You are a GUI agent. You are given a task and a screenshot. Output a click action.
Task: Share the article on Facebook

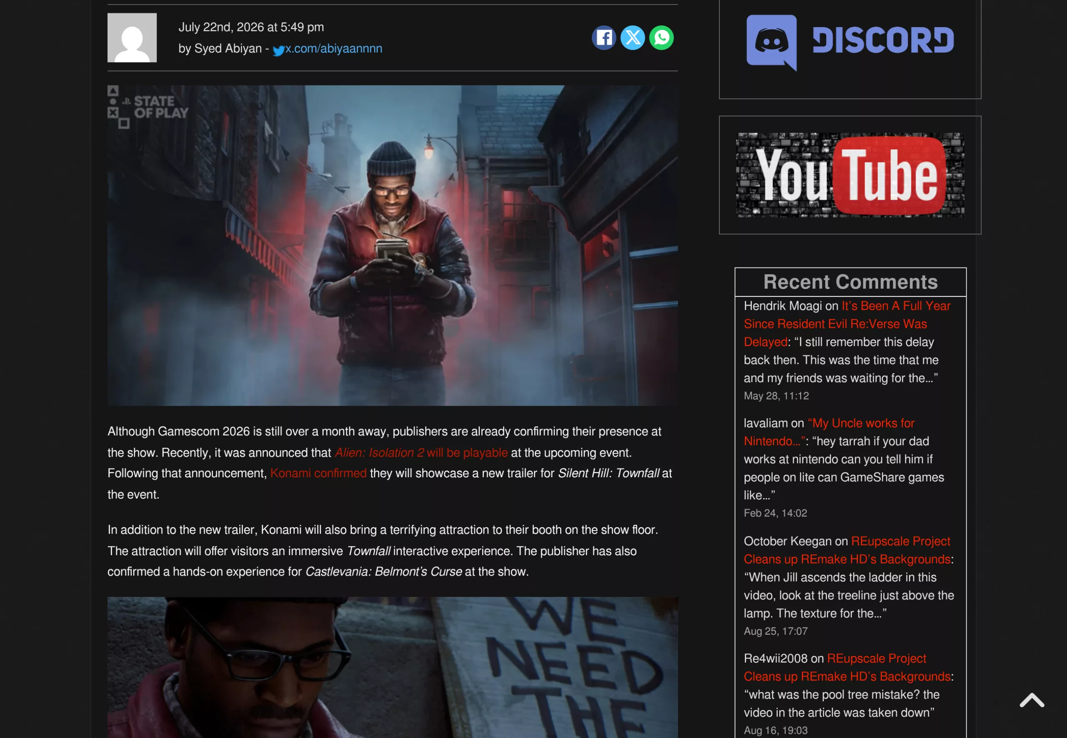click(x=604, y=37)
